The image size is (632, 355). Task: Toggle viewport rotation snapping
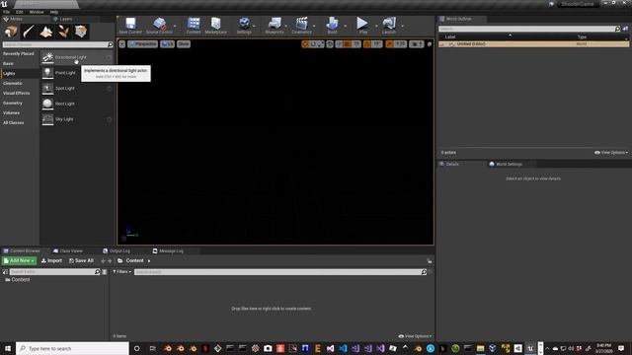pos(366,43)
